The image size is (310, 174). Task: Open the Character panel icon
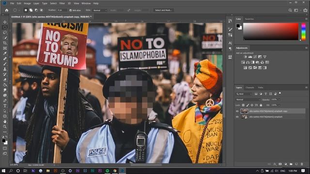click(x=230, y=43)
